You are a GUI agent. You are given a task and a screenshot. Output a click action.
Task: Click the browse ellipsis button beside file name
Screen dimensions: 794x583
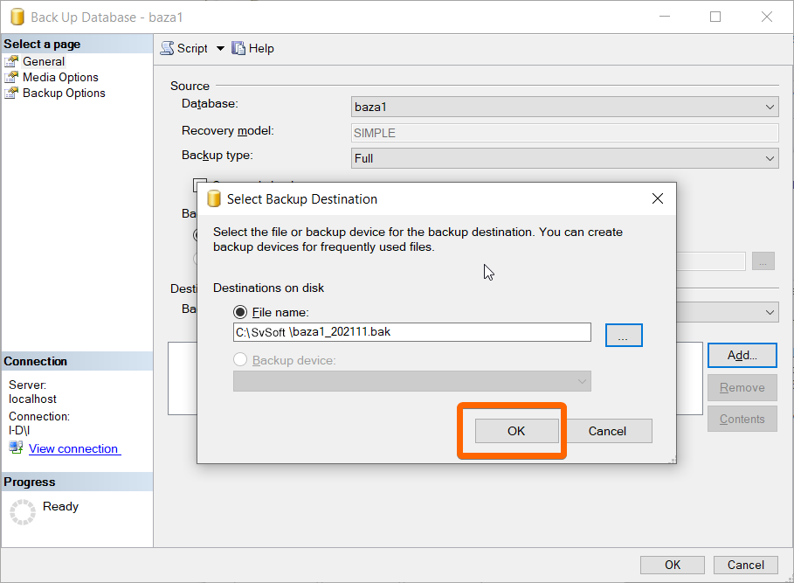(624, 336)
